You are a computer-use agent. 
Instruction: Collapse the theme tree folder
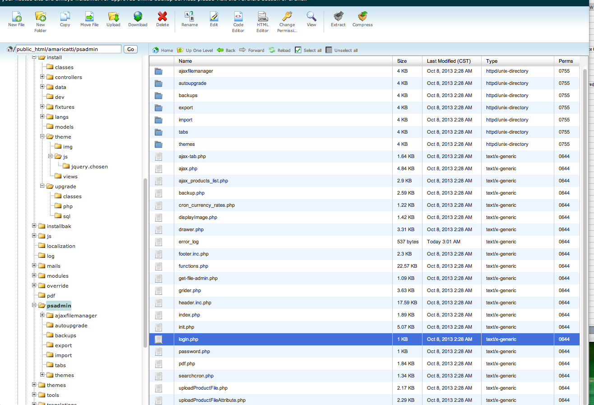point(42,136)
